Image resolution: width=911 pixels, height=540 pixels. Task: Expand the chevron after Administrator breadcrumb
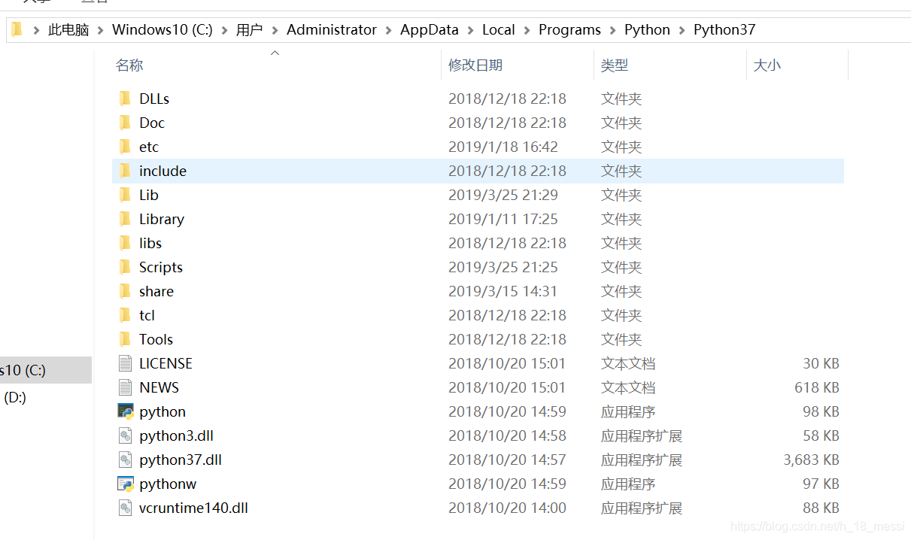click(388, 30)
